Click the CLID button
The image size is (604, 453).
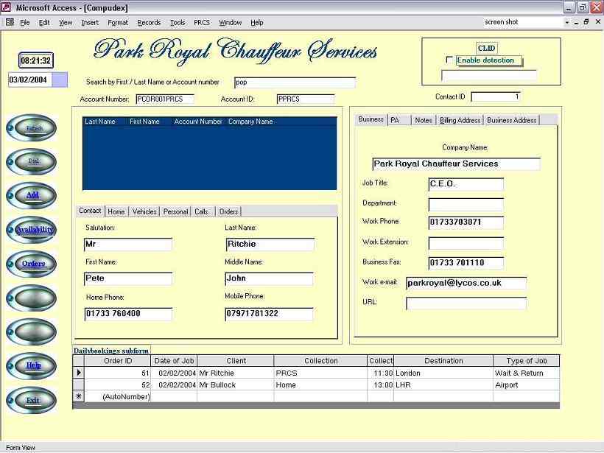486,48
